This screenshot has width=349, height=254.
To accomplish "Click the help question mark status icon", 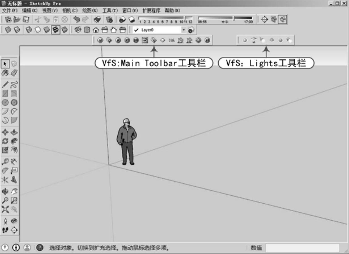I will [40, 248].
